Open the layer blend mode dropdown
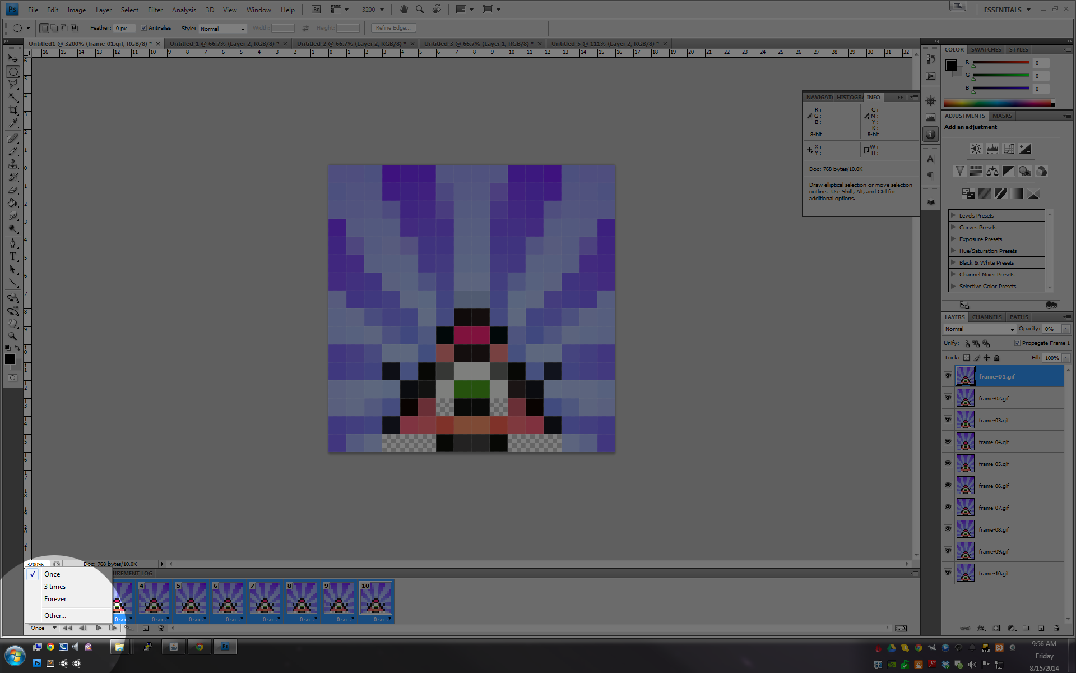The image size is (1076, 673). tap(979, 329)
